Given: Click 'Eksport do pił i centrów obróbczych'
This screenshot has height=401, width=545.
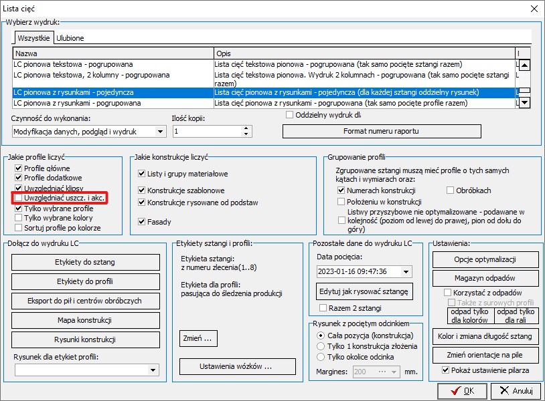Looking at the screenshot, I should coord(86,301).
